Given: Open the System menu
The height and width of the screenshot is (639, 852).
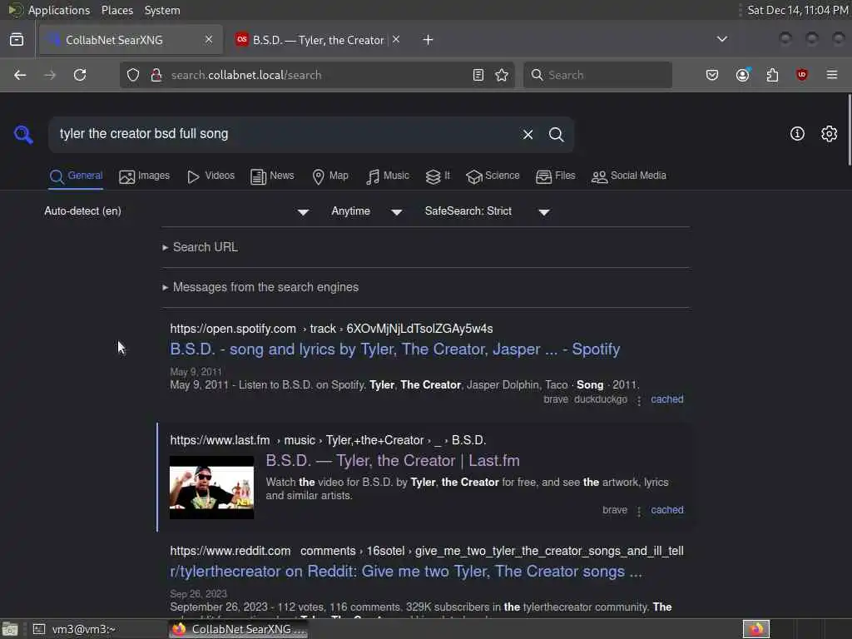Looking at the screenshot, I should point(162,10).
